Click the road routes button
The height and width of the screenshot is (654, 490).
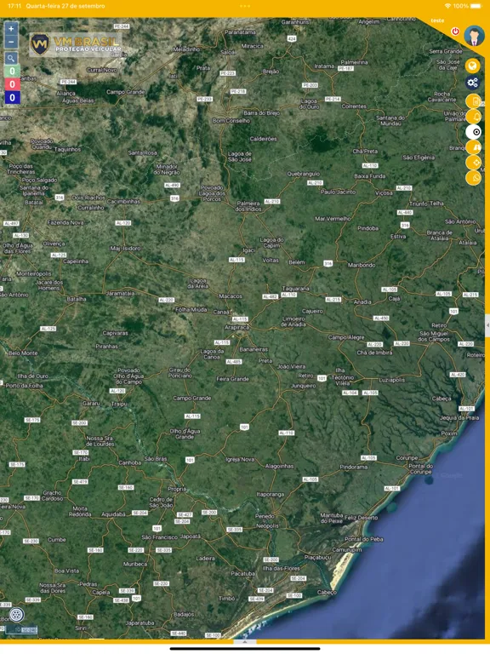[474, 147]
